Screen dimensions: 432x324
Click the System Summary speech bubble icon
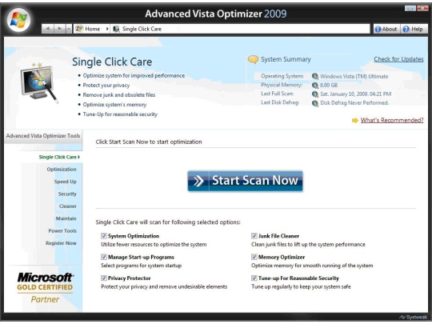click(253, 59)
